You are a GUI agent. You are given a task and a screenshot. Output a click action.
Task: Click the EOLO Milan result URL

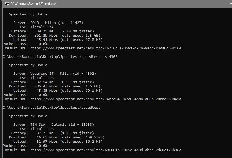(106, 48)
